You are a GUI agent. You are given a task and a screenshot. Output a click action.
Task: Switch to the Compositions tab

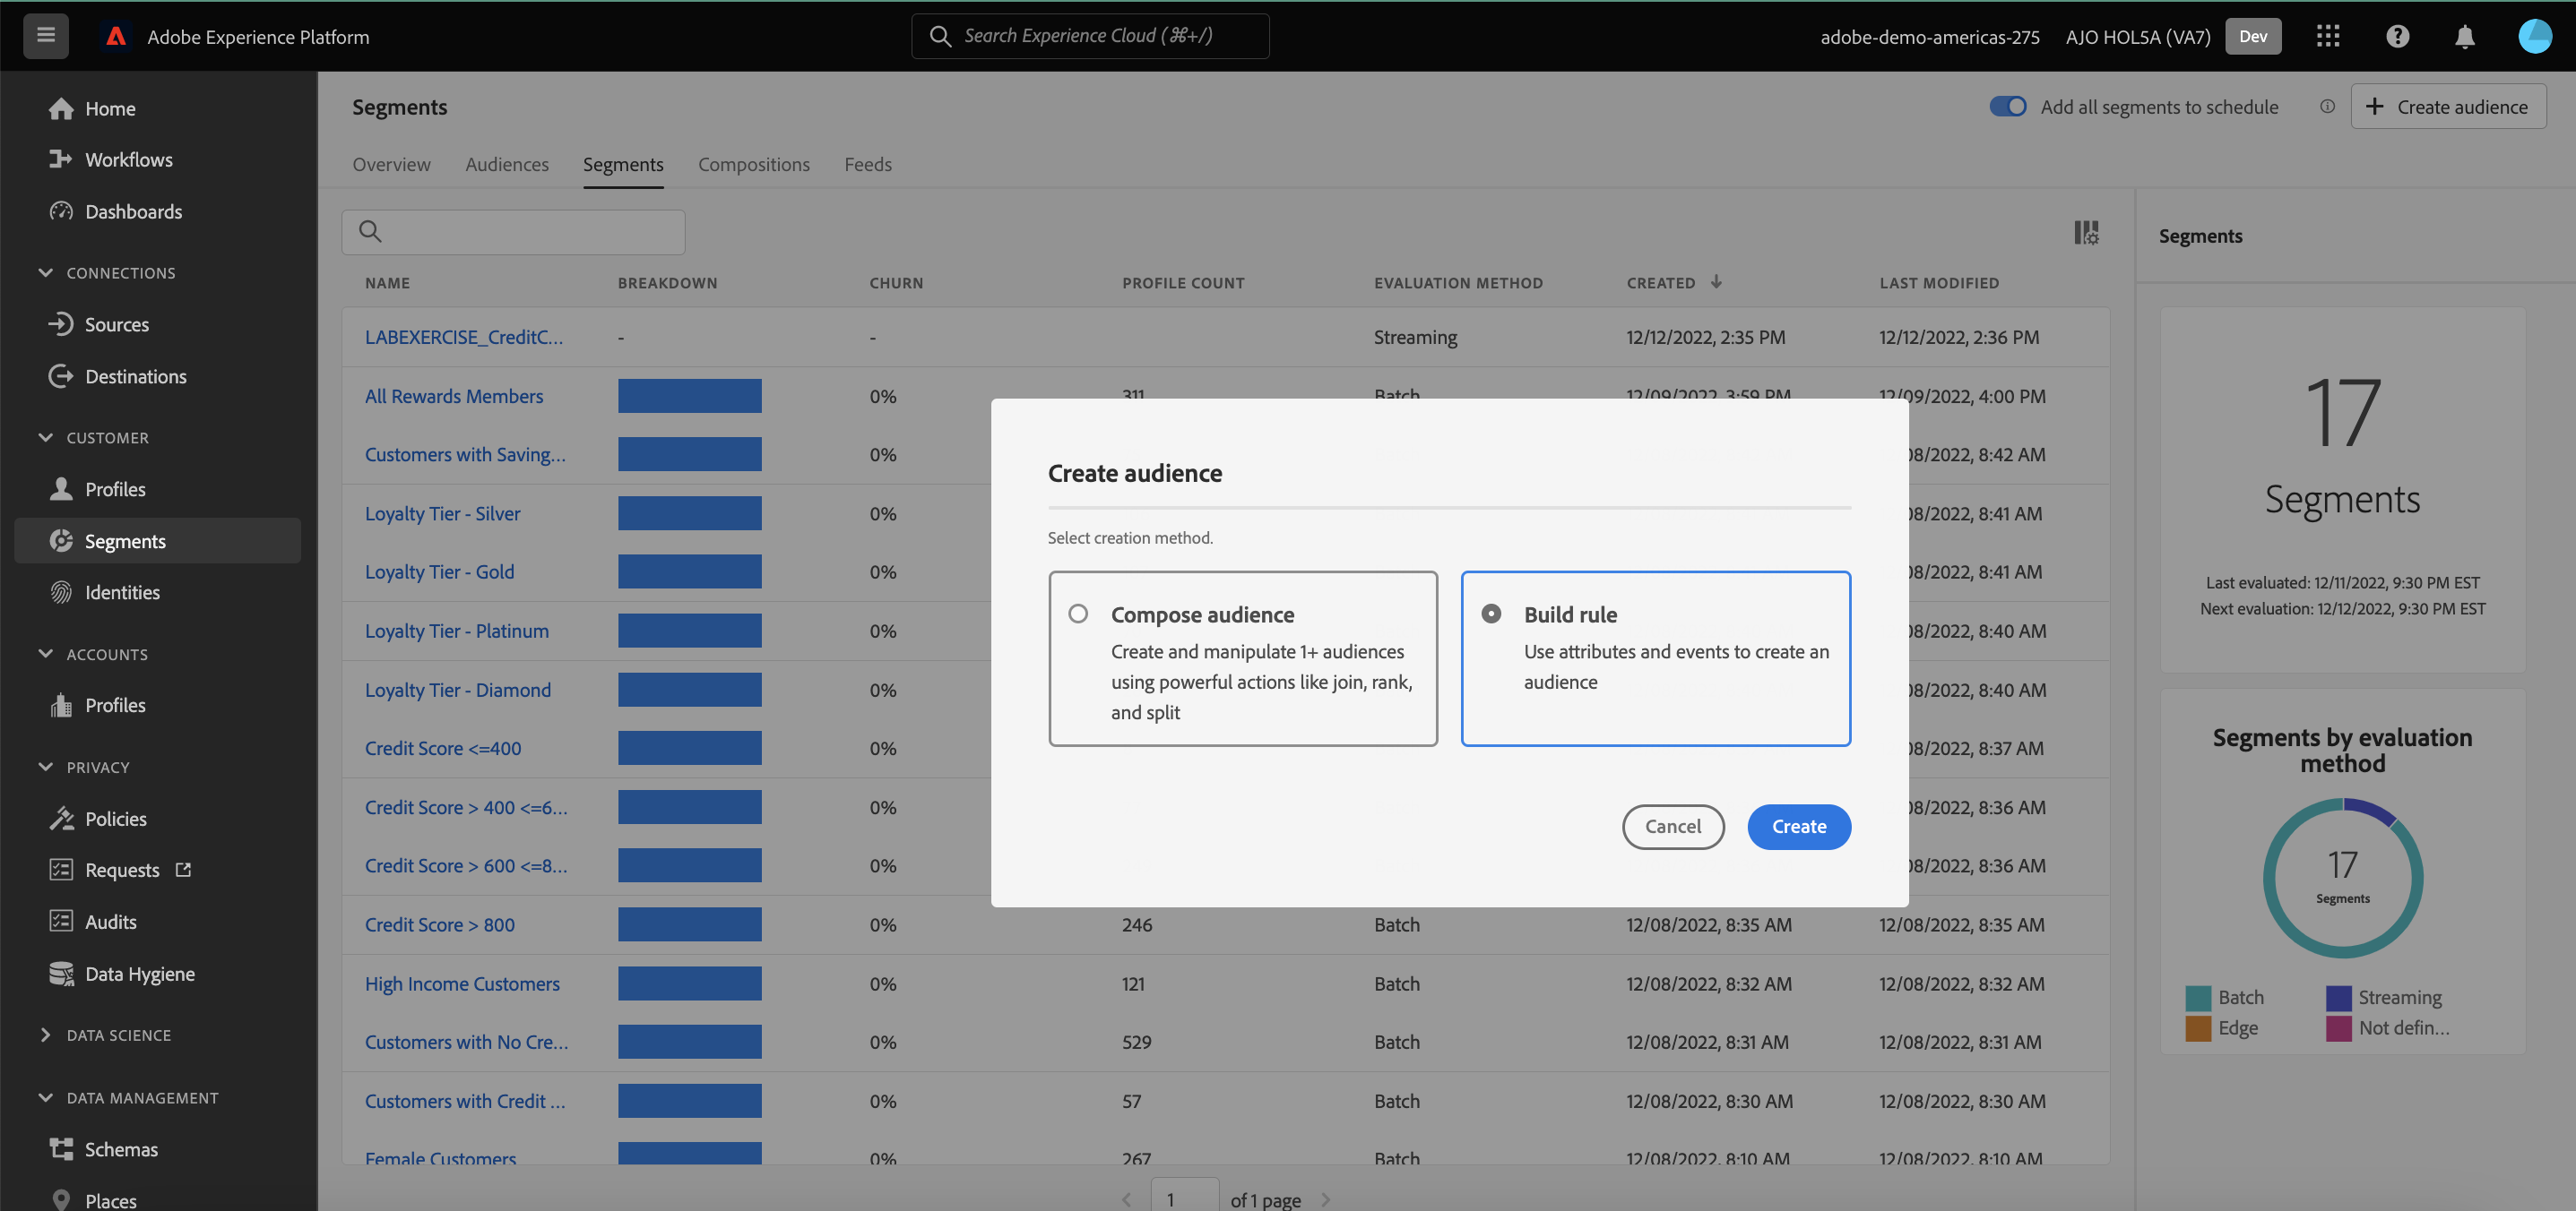point(753,164)
